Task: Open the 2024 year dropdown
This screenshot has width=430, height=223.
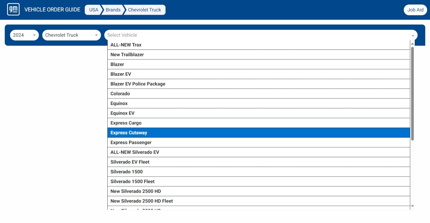Action: click(x=24, y=35)
